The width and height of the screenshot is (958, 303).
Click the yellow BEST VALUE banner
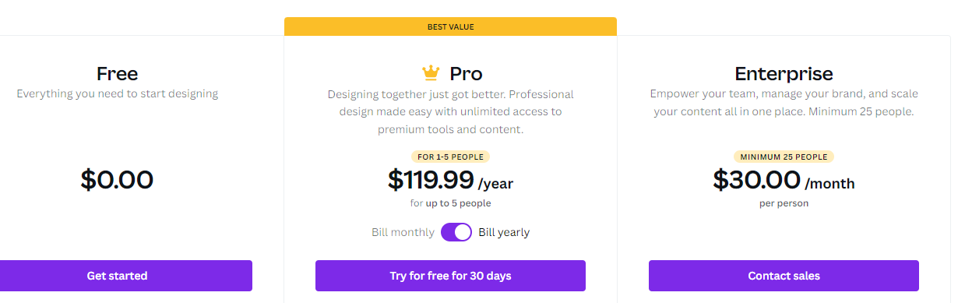(x=450, y=26)
